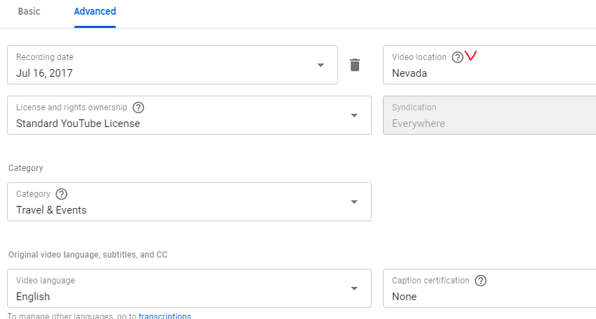Select the Advanced tab
The height and width of the screenshot is (319, 596).
(x=95, y=11)
